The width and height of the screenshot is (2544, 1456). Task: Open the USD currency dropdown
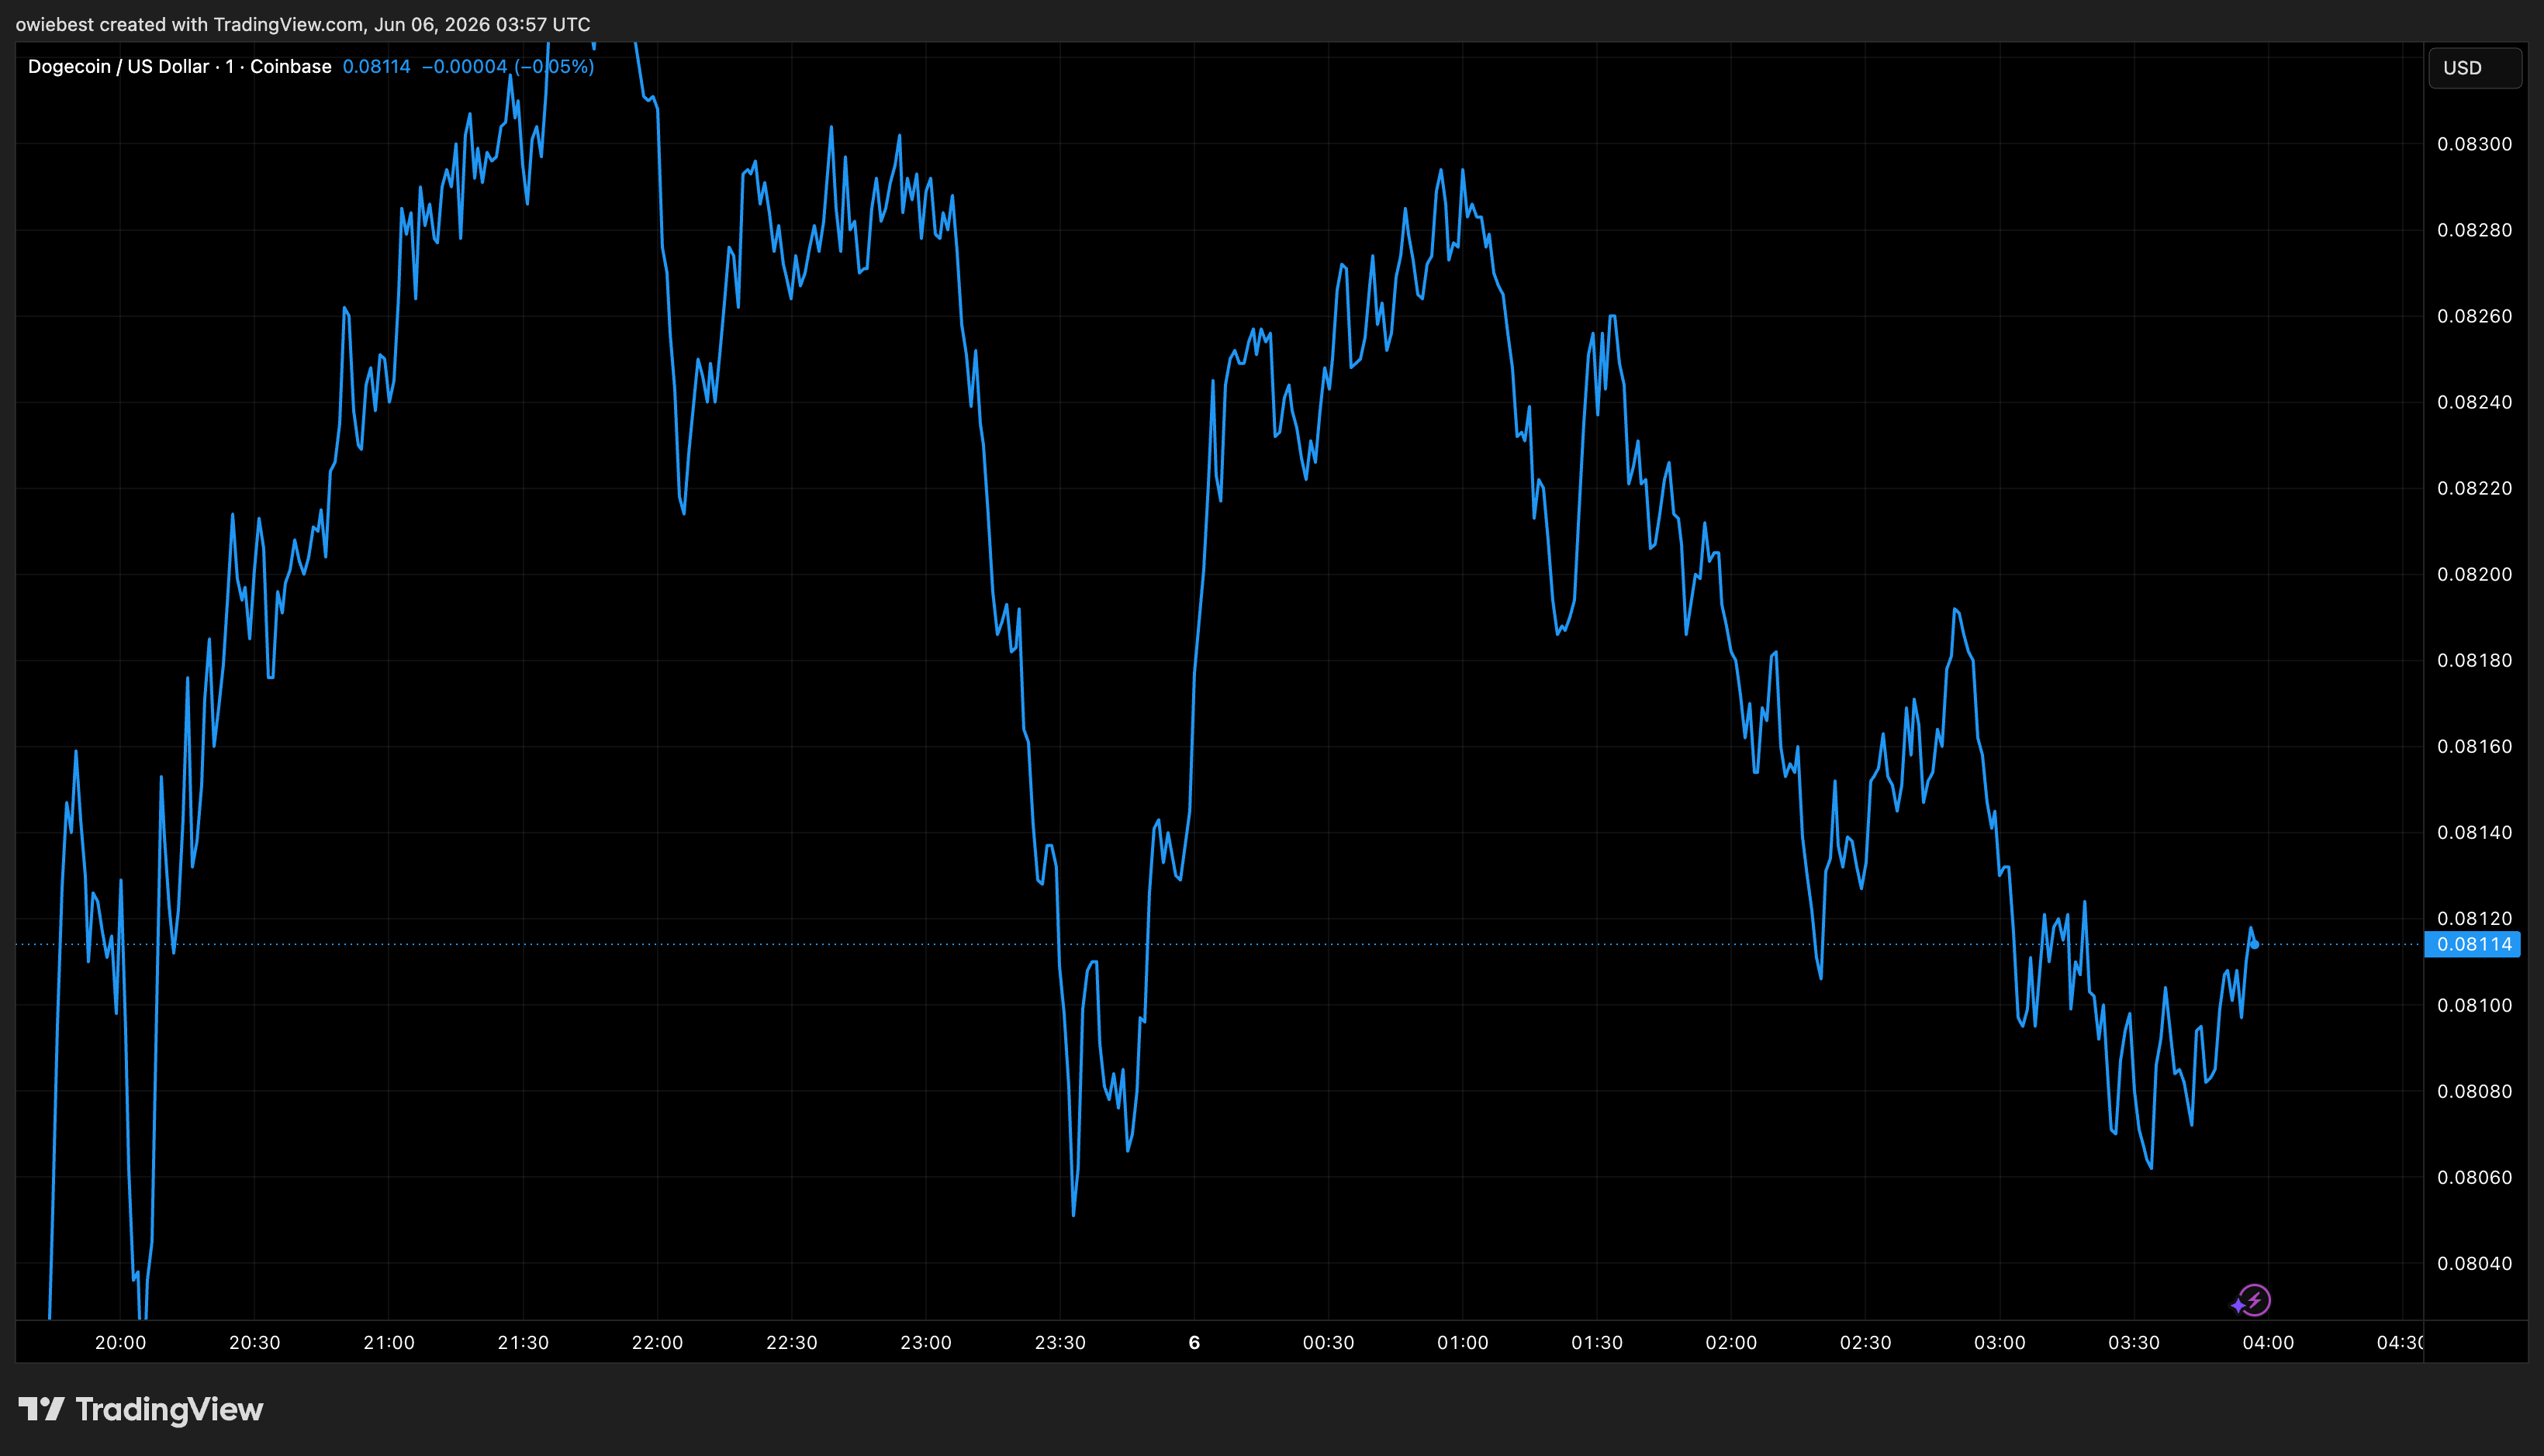click(2475, 68)
